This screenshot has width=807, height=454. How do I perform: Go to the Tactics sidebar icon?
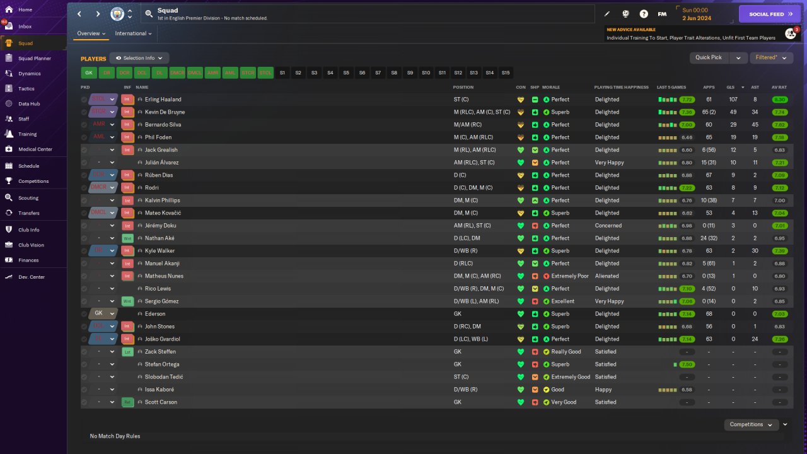(x=9, y=89)
